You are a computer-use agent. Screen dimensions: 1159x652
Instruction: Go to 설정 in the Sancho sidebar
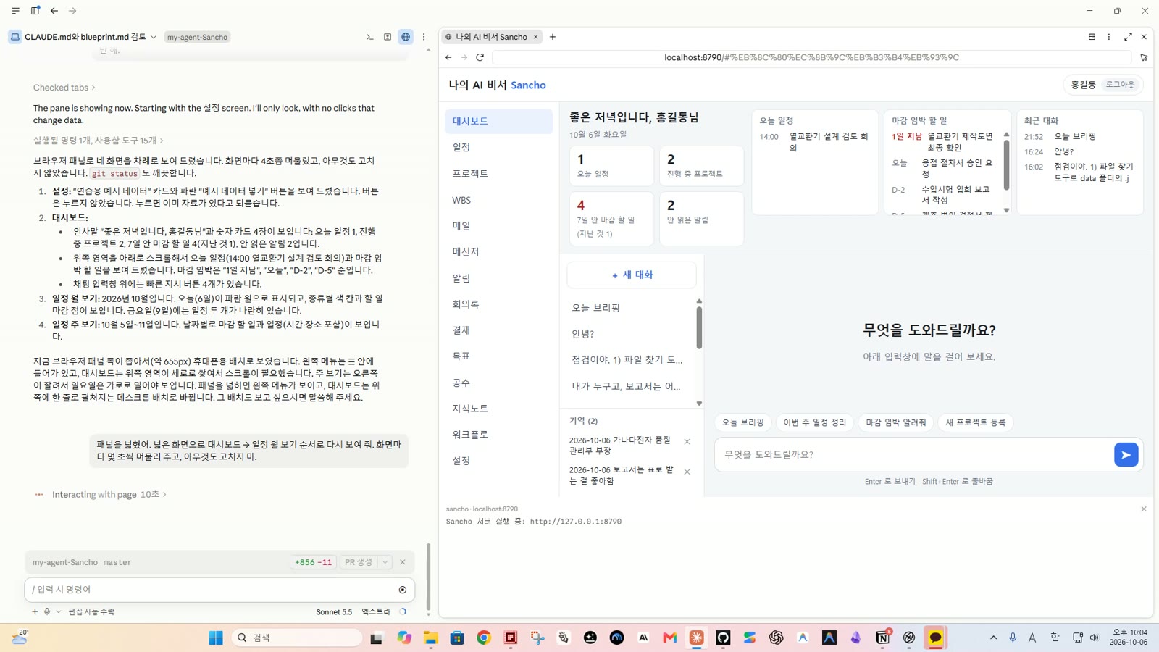[498, 461]
